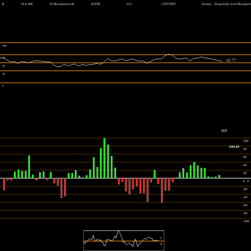This screenshot has width=251, height=251.
Task: Click the '-6' label in mini chart
Action: tap(161, 244)
